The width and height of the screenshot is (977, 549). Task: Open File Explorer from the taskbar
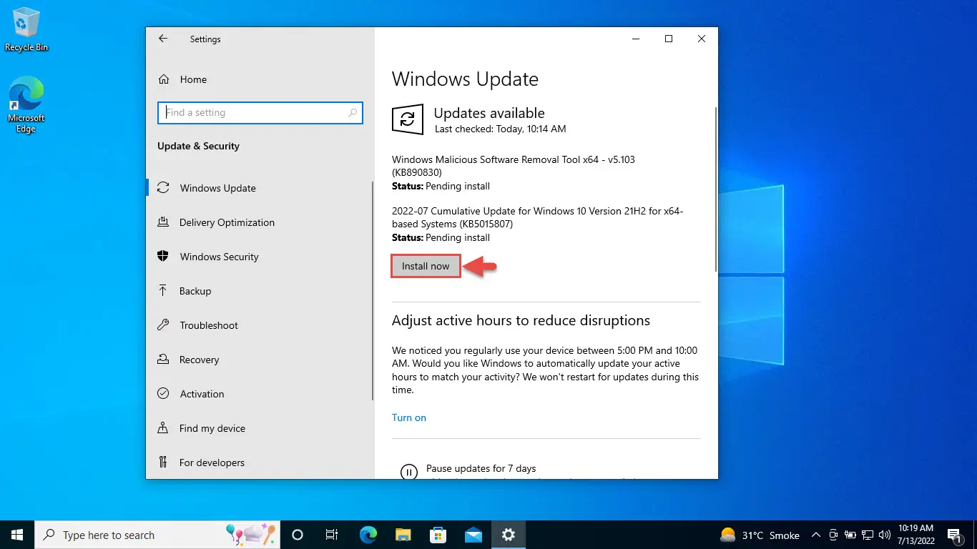click(x=403, y=535)
